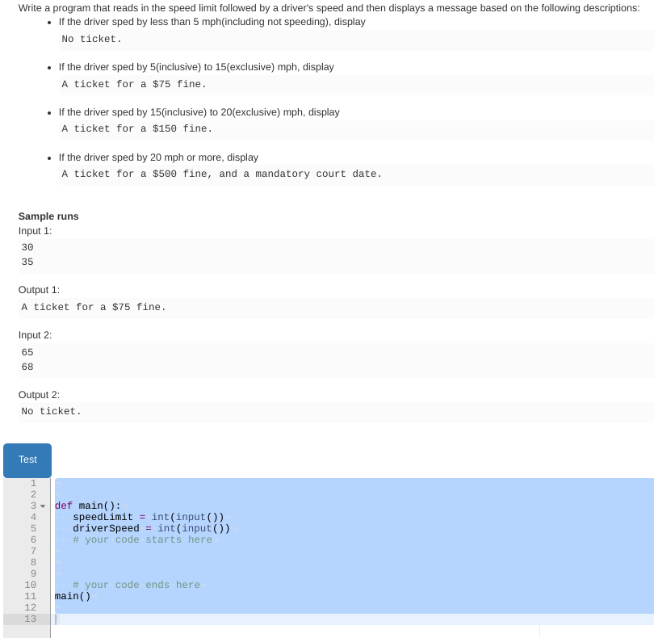
Task: Select the 'def main():' line of code
Action: pos(85,506)
